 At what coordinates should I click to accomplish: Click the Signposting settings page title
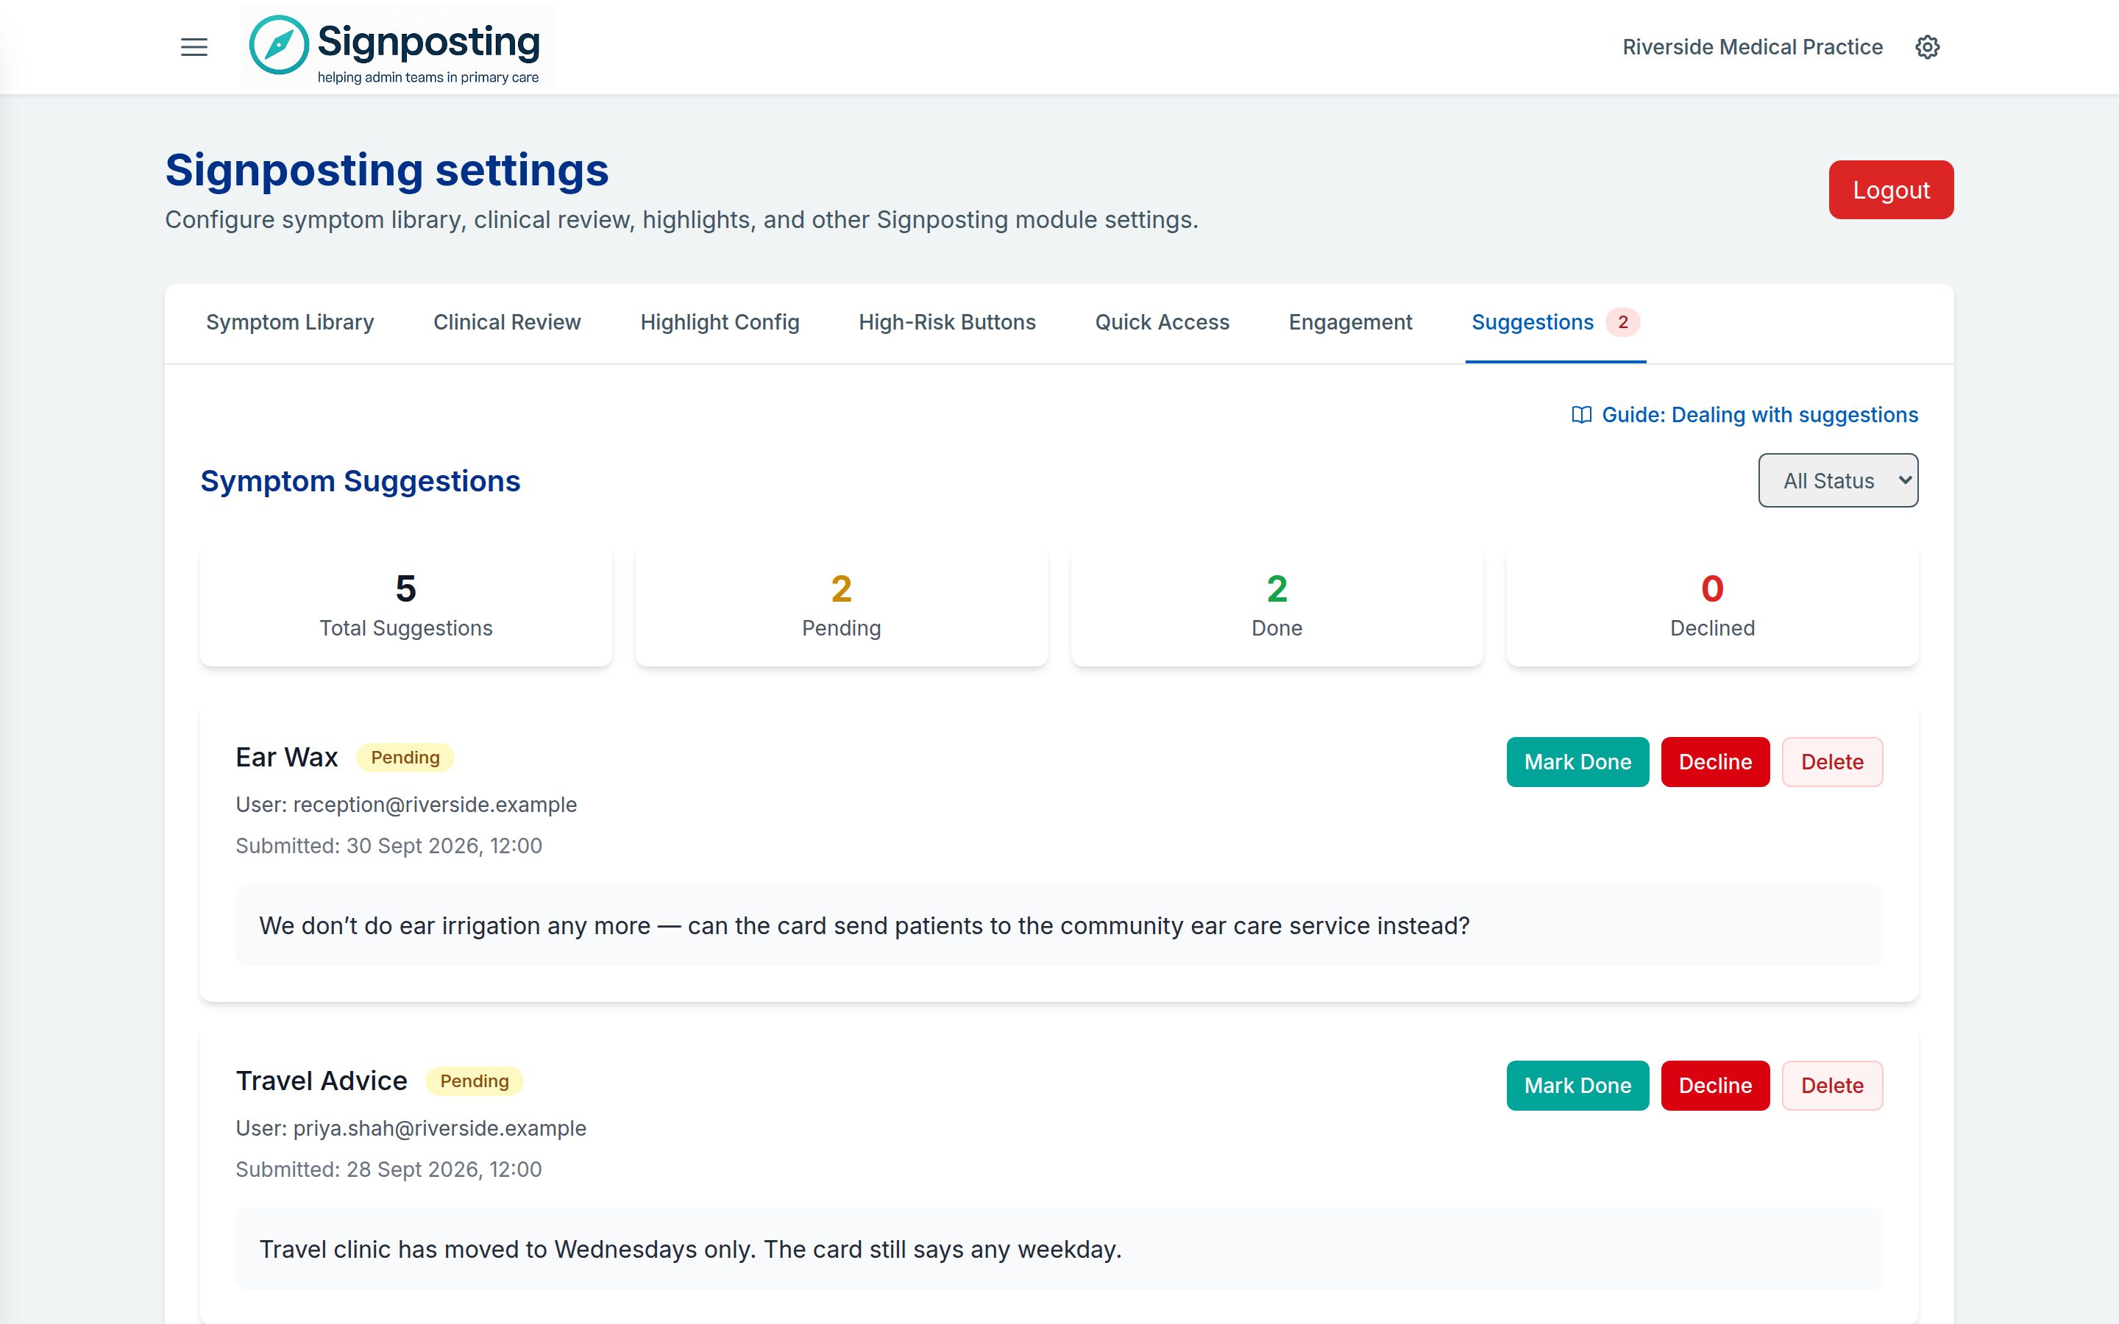tap(387, 170)
